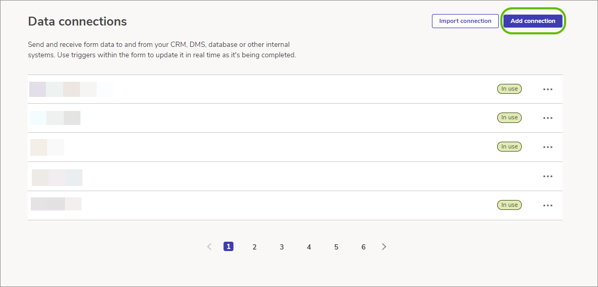Jump to page 3 of connections

click(x=282, y=247)
